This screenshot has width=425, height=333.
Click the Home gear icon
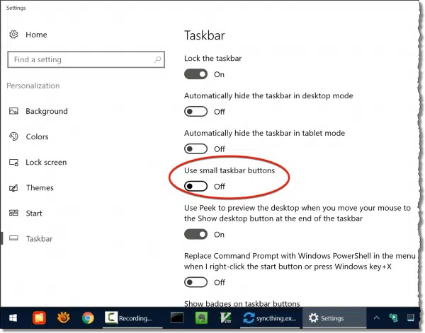tap(13, 35)
